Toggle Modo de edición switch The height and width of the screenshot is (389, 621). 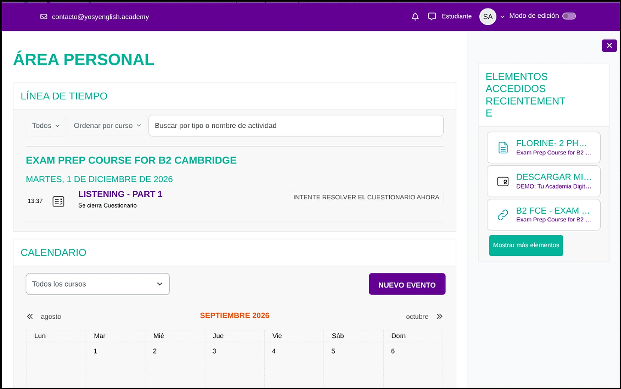coord(569,16)
